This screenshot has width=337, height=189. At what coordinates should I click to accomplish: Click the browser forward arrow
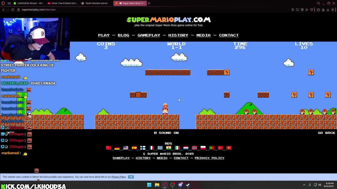pyautogui.click(x=8, y=10)
